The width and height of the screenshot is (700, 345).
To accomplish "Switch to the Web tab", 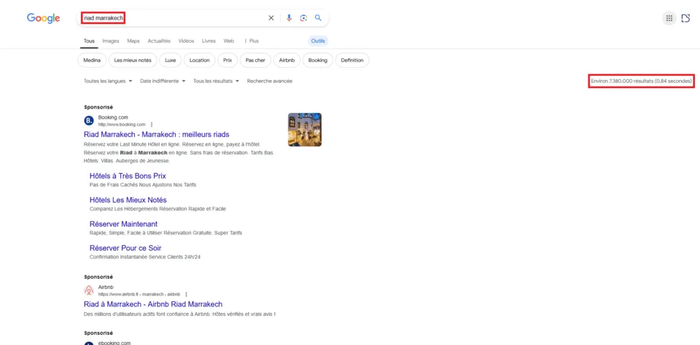I will 229,41.
